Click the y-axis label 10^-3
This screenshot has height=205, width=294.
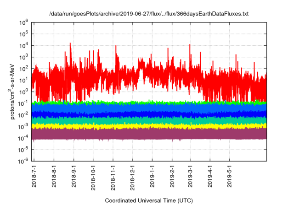click(x=23, y=127)
